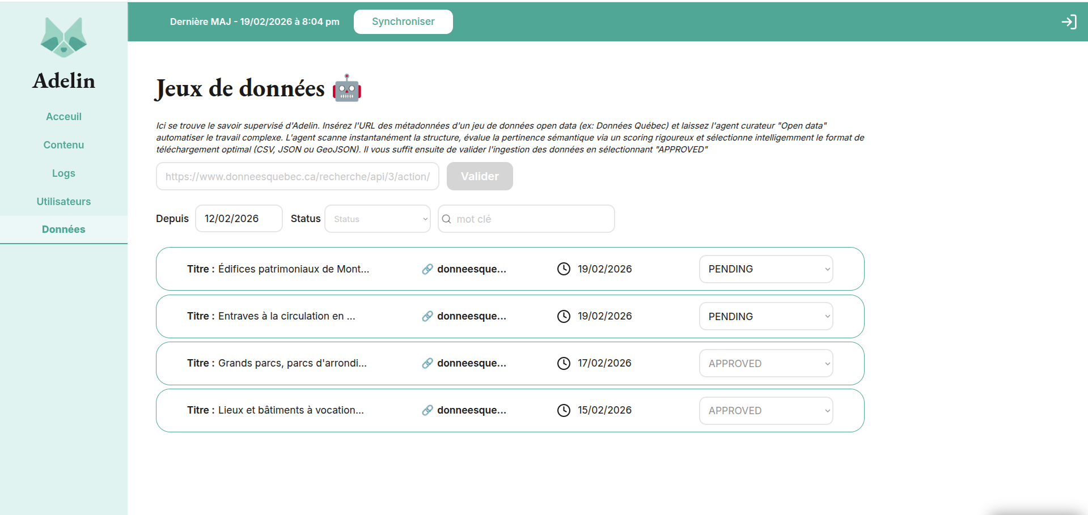Click the logout icon in the header

click(1069, 22)
